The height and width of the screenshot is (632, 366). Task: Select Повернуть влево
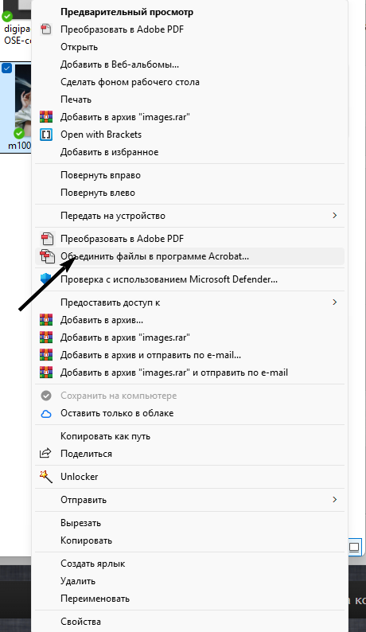(190, 193)
